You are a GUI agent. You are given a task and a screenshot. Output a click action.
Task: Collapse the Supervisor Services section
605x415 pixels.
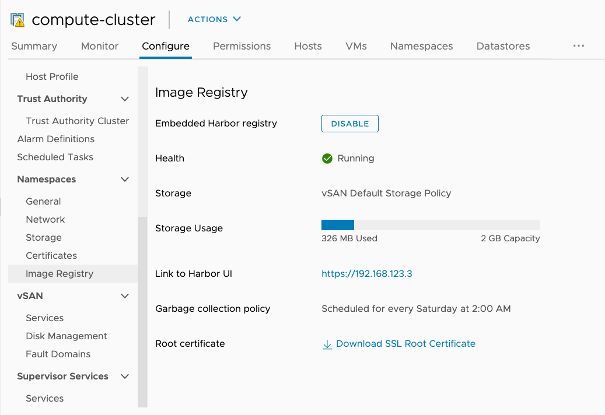click(x=125, y=377)
